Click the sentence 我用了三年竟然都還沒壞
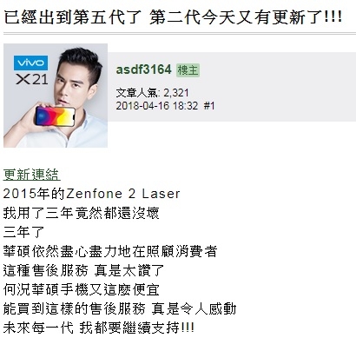Image resolution: width=356 pixels, height=351 pixels. 82,213
